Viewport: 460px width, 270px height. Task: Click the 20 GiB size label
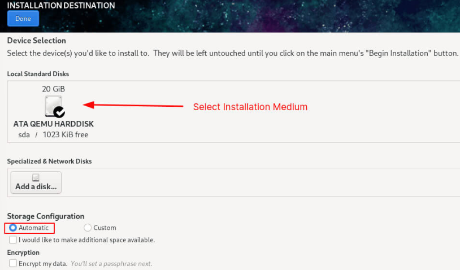pos(53,89)
